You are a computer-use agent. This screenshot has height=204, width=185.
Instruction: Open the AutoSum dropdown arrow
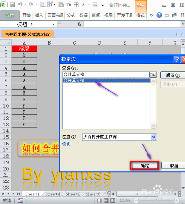[89, 5]
